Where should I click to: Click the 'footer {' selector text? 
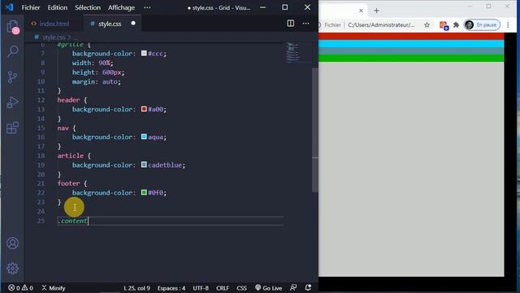[72, 183]
